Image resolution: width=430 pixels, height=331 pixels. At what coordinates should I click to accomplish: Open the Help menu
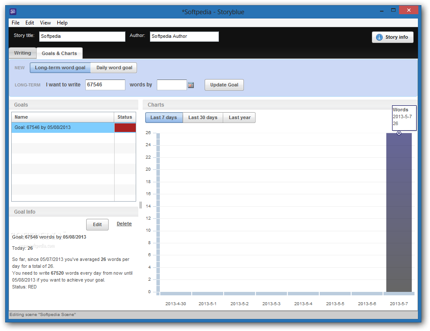62,23
